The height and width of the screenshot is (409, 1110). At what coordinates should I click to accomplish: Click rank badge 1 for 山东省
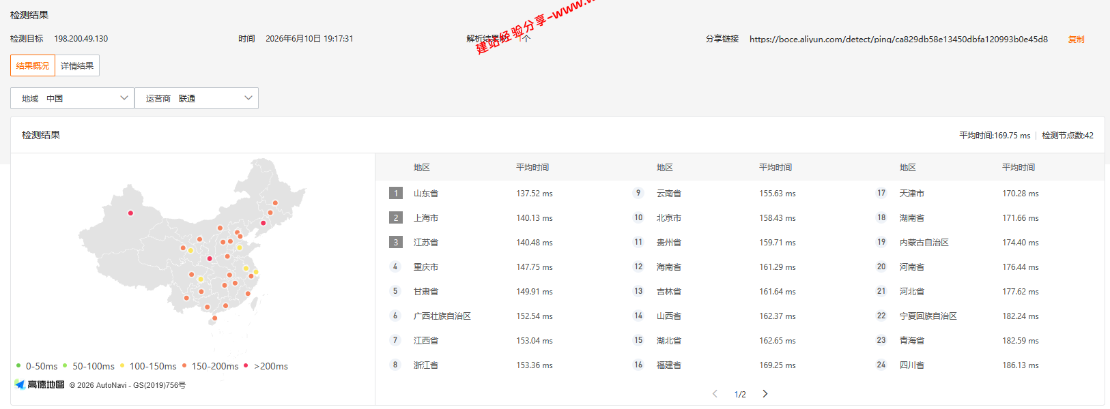[x=396, y=193]
